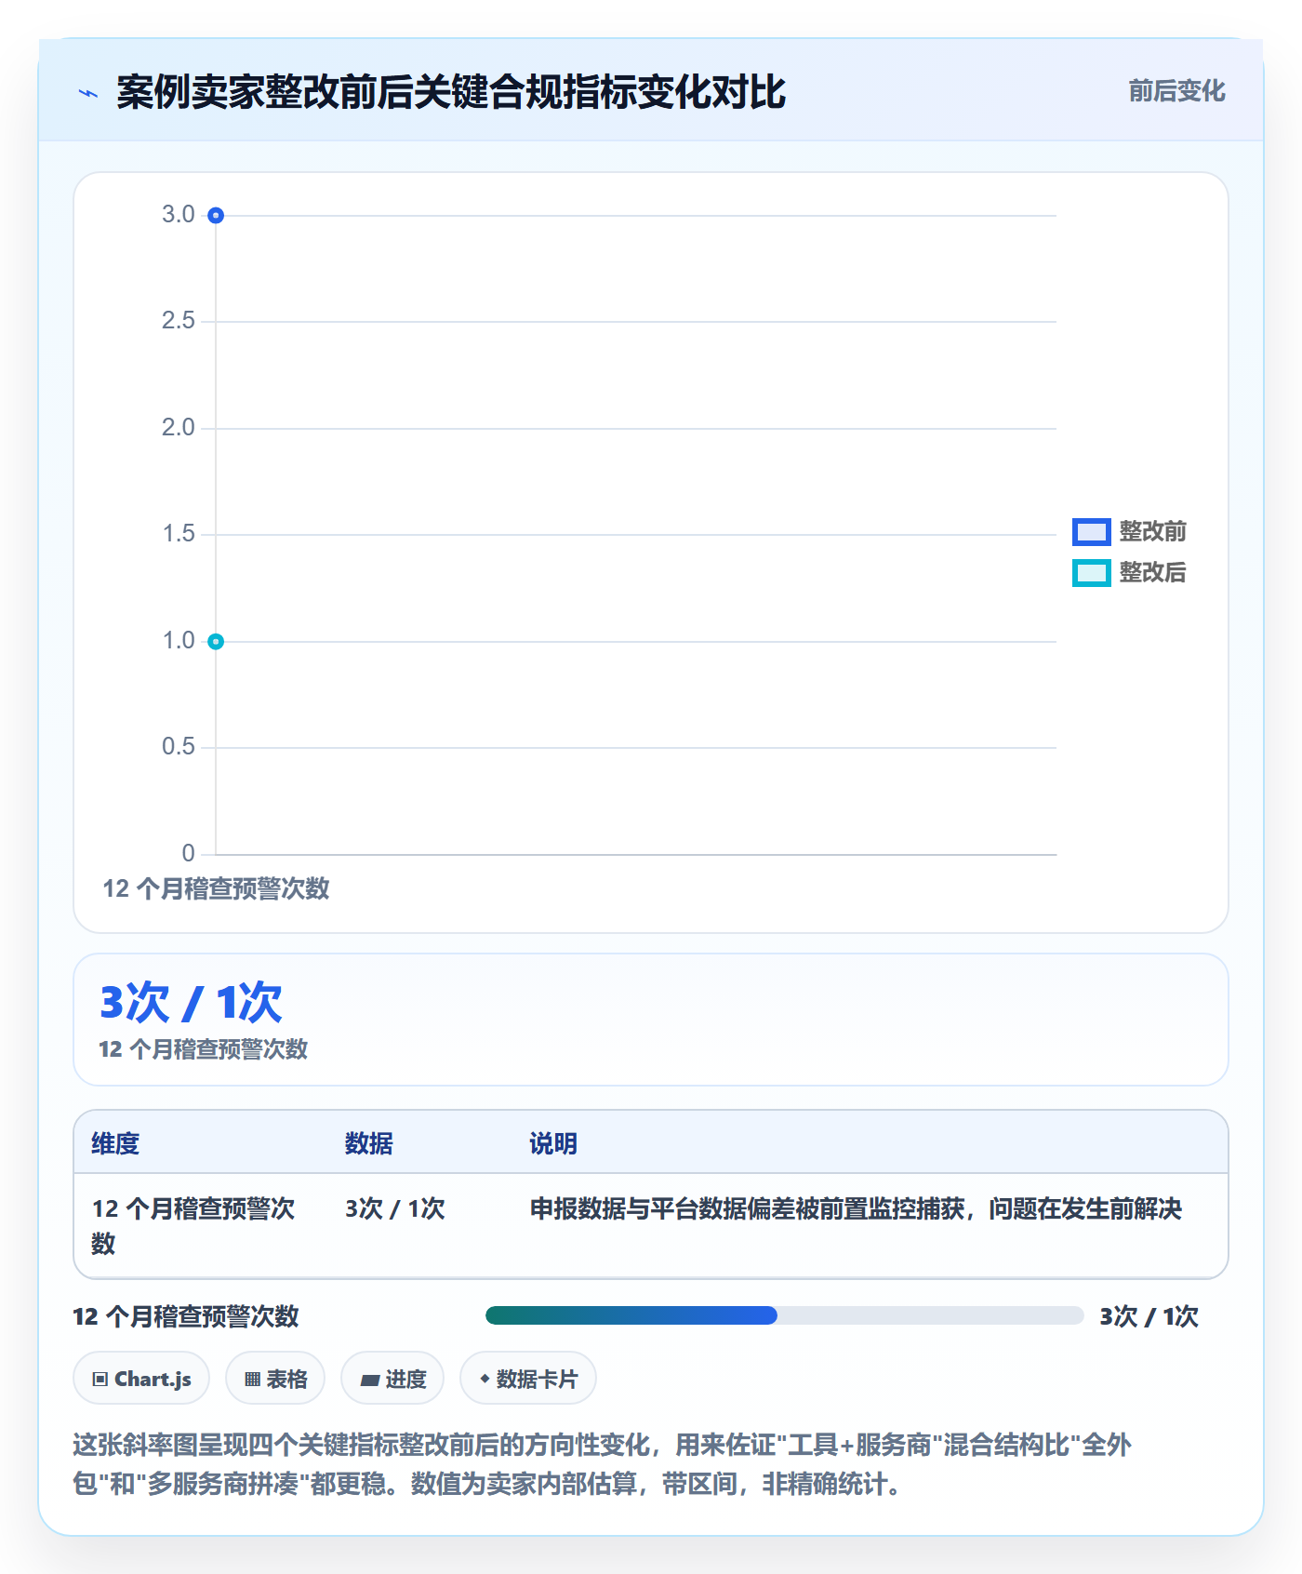Image resolution: width=1302 pixels, height=1574 pixels.
Task: Click the 1.5 tick on the y-axis
Action: 178,534
